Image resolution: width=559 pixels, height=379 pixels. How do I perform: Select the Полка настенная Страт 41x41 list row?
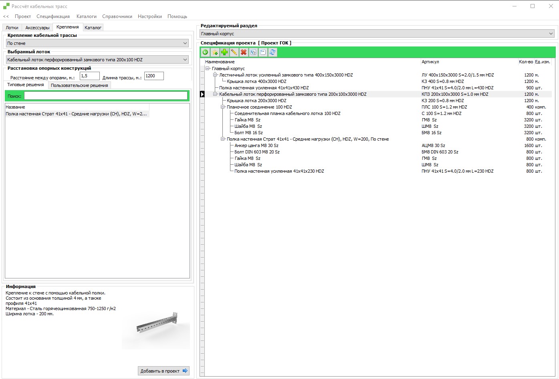77,114
